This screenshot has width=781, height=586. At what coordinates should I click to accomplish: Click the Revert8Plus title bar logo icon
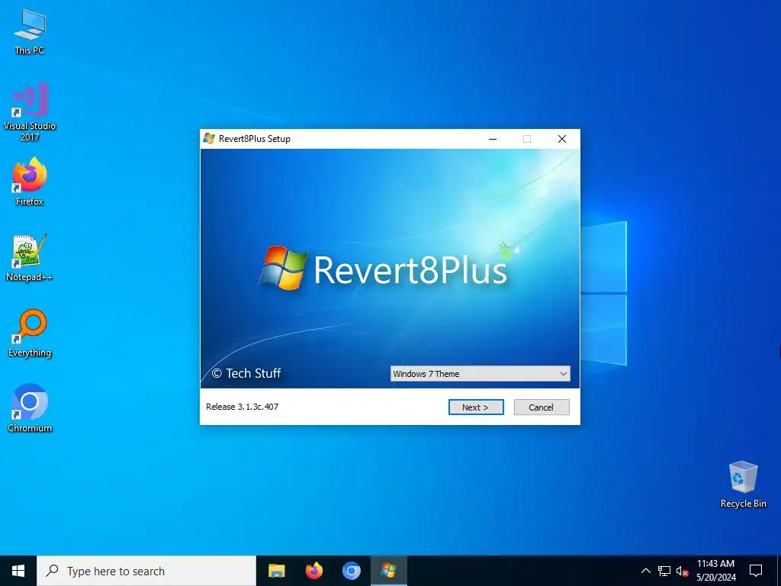[209, 139]
